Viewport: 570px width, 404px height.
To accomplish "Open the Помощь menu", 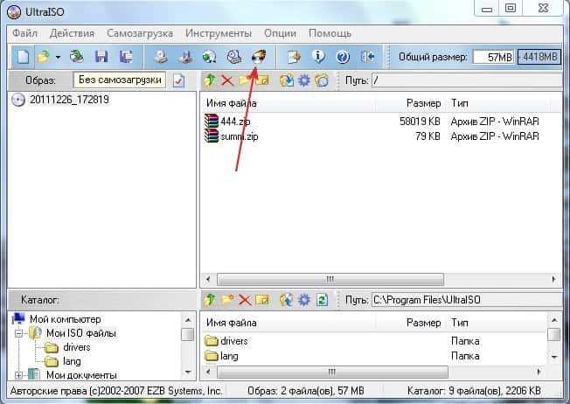I will (x=330, y=33).
